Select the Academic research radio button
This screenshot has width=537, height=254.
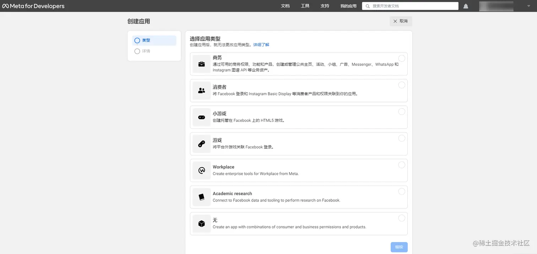[x=402, y=191]
